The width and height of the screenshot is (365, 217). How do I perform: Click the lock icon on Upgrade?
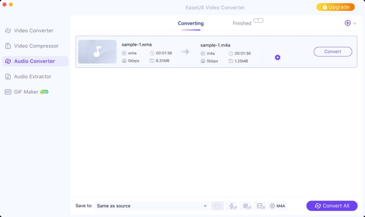point(324,7)
